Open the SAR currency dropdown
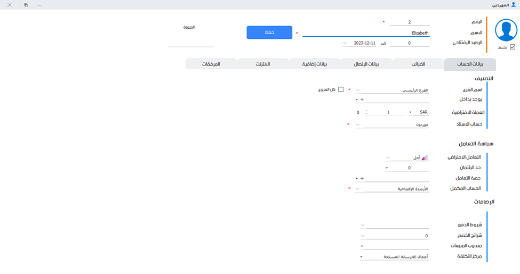This screenshot has width=520, height=274. [x=410, y=112]
